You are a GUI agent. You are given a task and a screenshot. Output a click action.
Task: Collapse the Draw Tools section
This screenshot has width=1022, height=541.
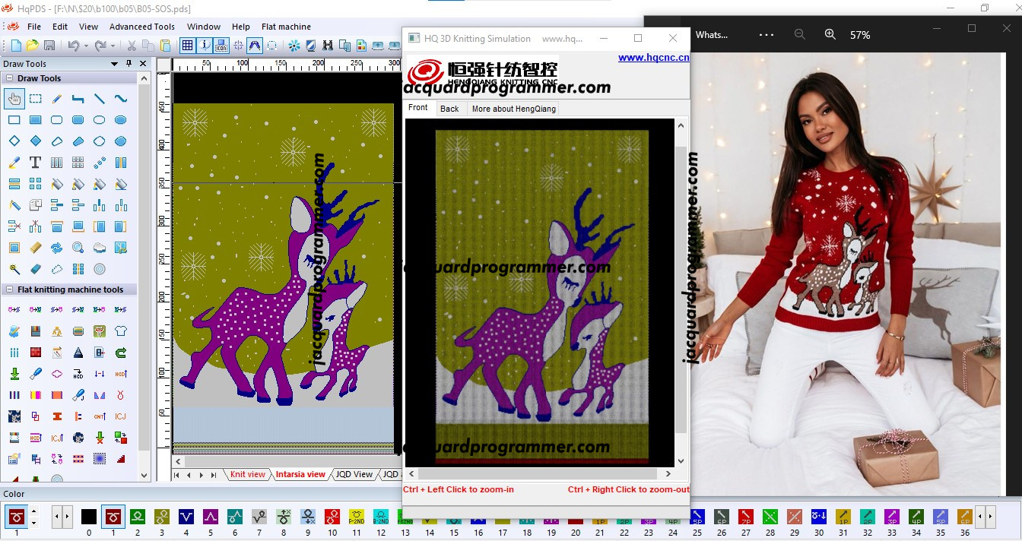tap(10, 78)
